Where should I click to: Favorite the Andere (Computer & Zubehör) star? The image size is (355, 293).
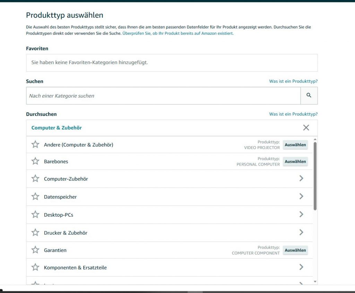tap(35, 144)
